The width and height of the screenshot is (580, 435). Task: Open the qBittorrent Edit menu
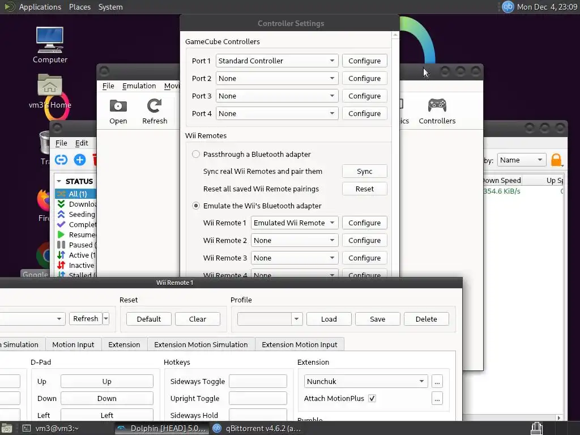tap(82, 143)
